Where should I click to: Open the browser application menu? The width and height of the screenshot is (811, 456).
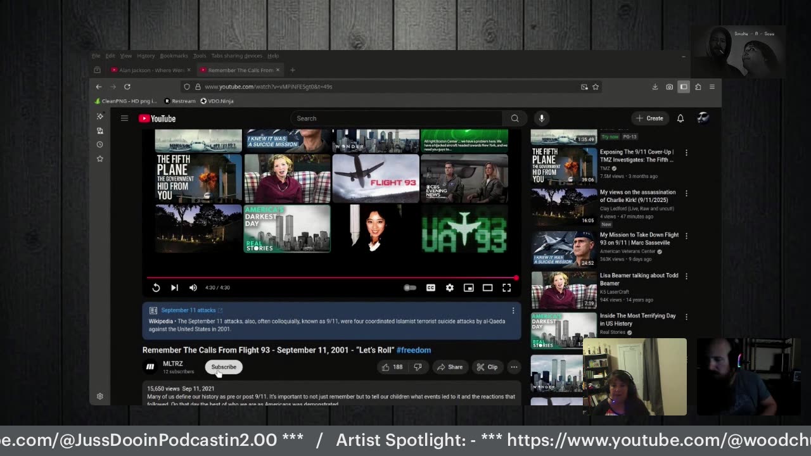(712, 87)
